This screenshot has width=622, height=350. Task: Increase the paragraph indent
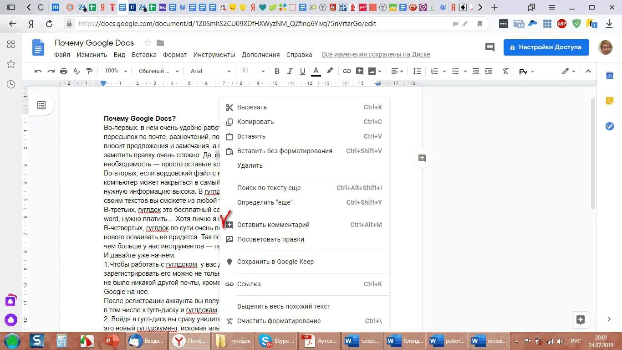[489, 71]
